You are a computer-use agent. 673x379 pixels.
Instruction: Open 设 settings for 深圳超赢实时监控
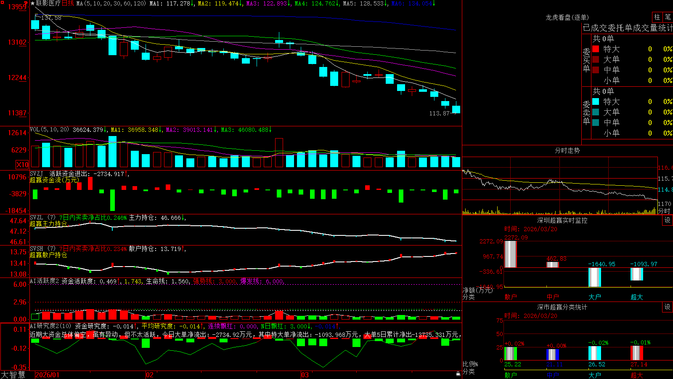[x=668, y=220]
